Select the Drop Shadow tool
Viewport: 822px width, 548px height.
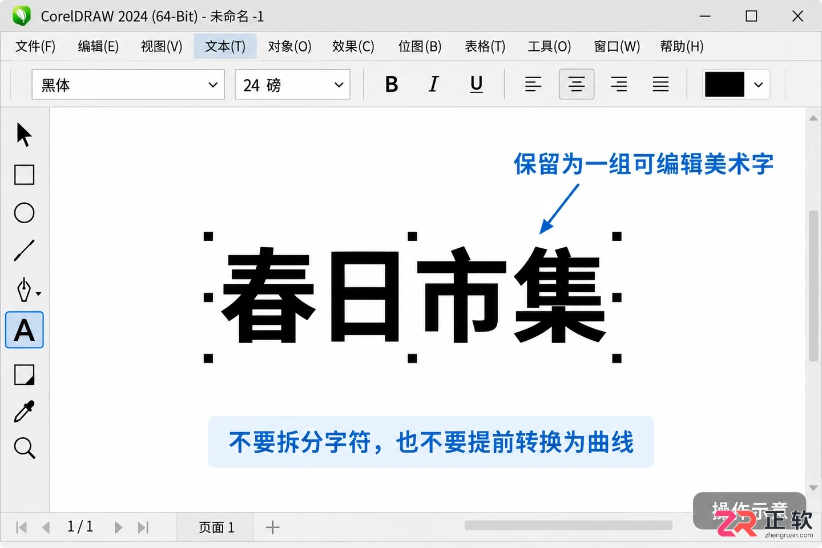(x=24, y=375)
